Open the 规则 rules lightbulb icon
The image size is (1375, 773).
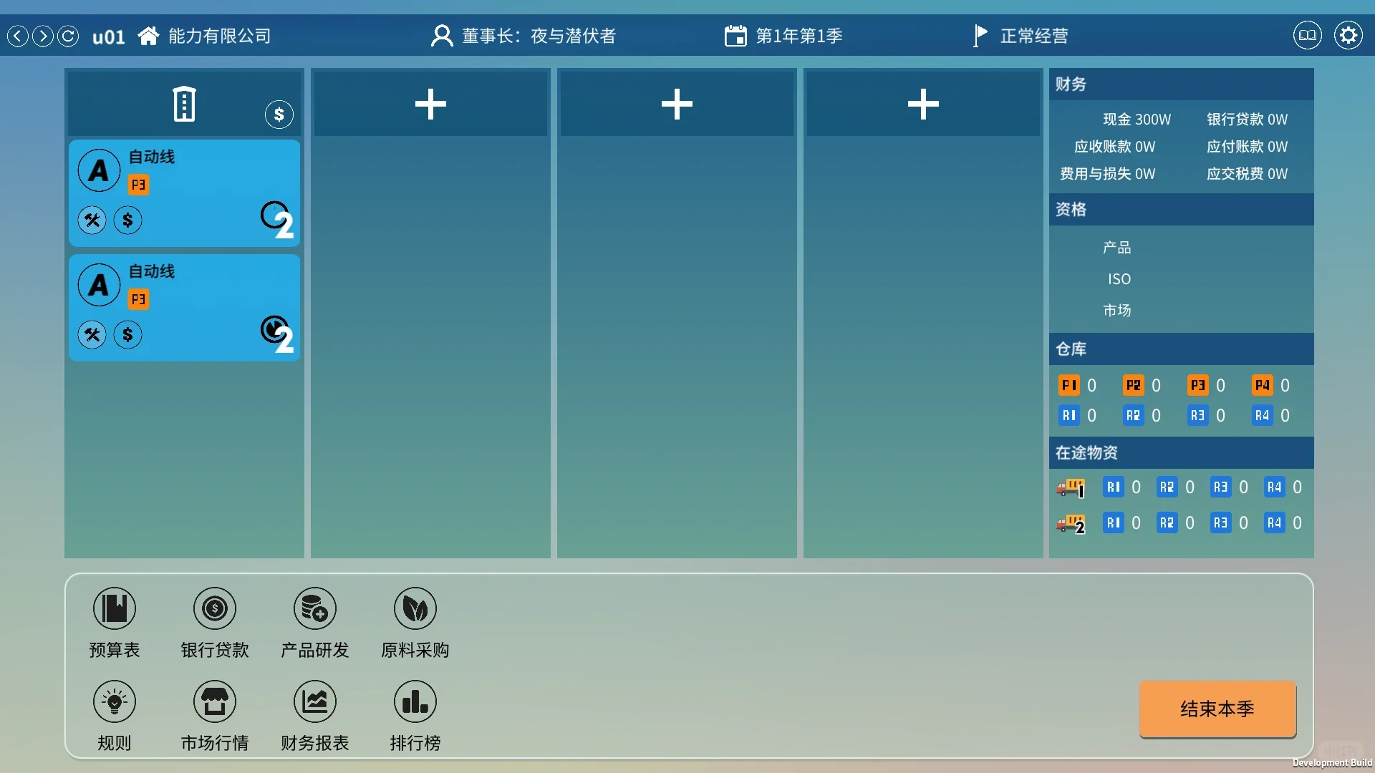click(x=115, y=702)
